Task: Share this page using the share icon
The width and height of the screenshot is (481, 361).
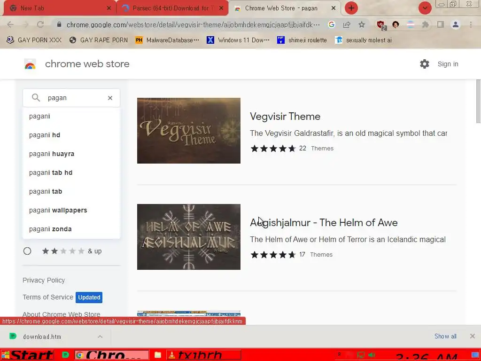Action: tap(347, 24)
